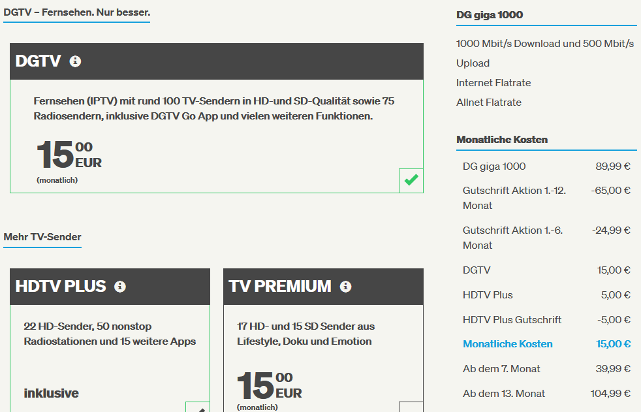Select the 'DGTV – Fernsehen. Nur besser.' heading

[77, 12]
